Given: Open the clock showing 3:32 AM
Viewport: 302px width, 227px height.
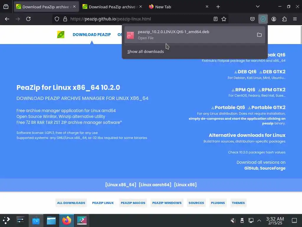Looking at the screenshot, I should [275, 220].
